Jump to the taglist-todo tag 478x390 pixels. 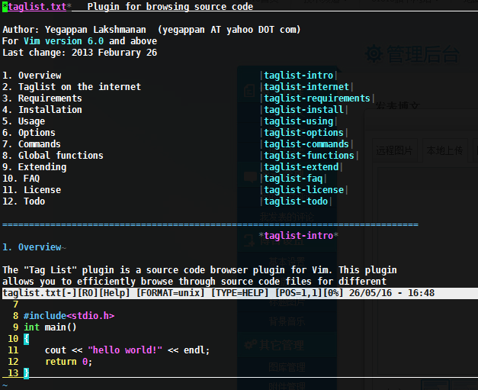[296, 201]
